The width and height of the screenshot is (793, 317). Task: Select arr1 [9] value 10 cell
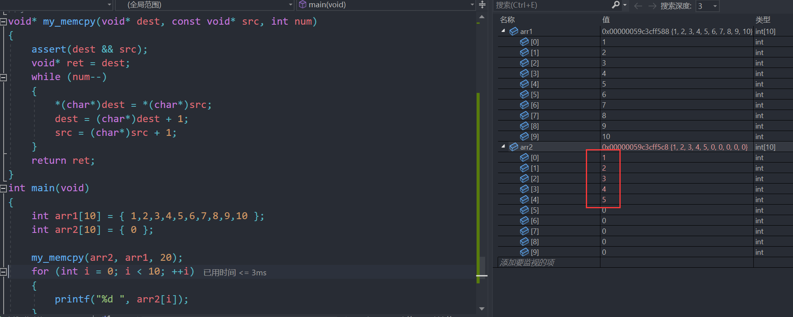[676, 136]
